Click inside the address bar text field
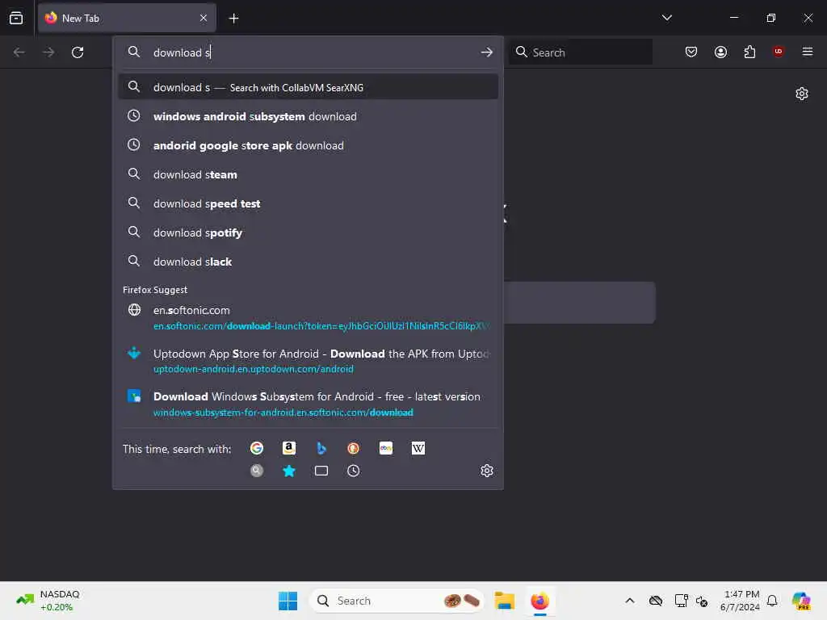 (x=311, y=52)
